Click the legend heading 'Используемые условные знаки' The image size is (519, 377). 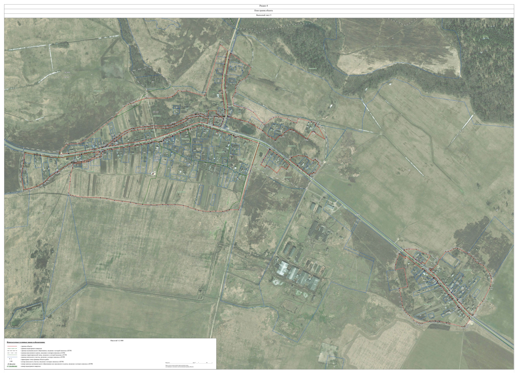26,342
